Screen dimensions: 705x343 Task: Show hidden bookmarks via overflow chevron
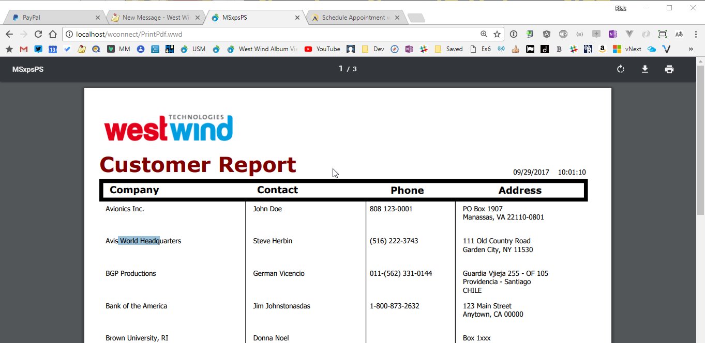point(690,49)
